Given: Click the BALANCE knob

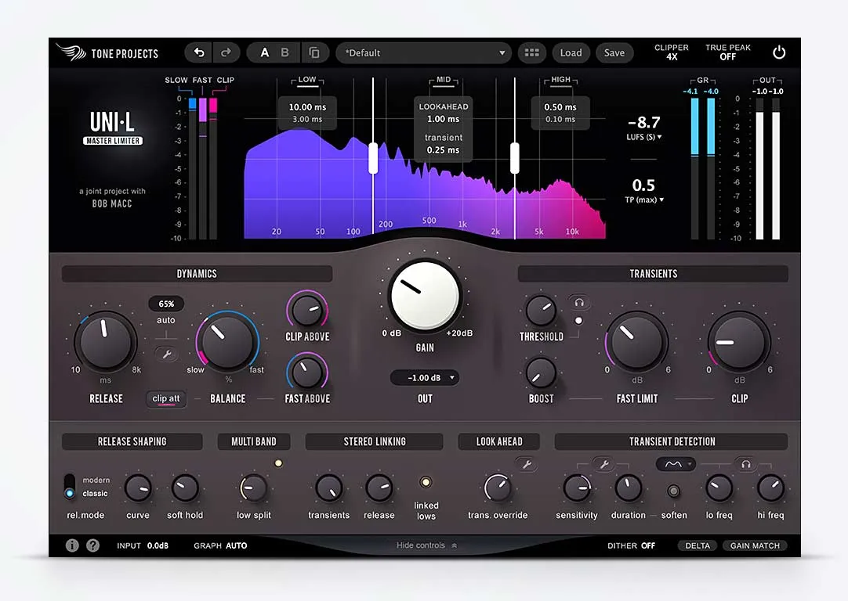Looking at the screenshot, I should coord(228,342).
